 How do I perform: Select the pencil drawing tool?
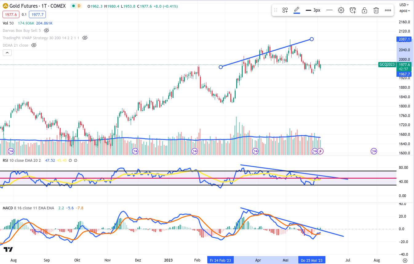(x=297, y=10)
